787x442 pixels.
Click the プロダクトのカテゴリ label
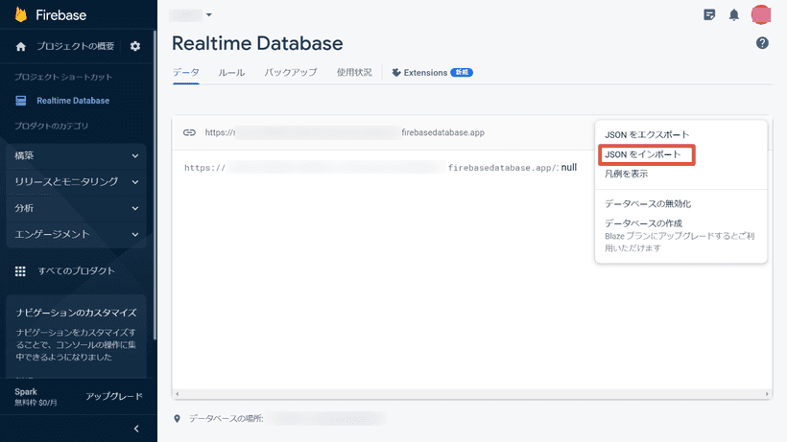point(51,127)
